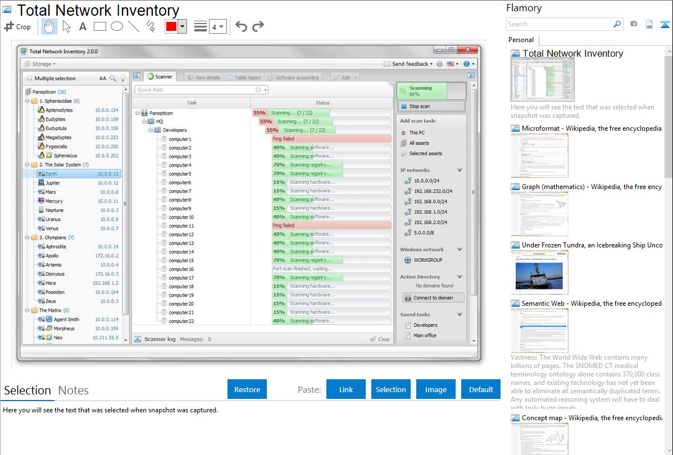This screenshot has height=455, width=673.
Task: Click the Restore button
Action: [x=247, y=389]
